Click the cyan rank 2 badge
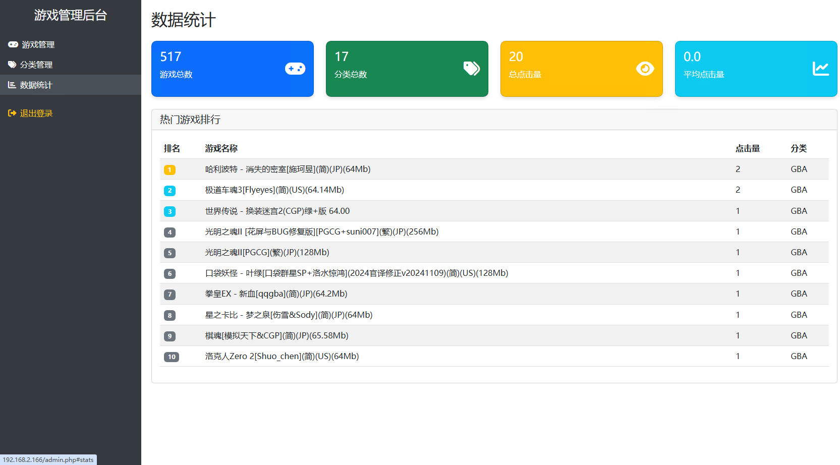 [x=170, y=191]
